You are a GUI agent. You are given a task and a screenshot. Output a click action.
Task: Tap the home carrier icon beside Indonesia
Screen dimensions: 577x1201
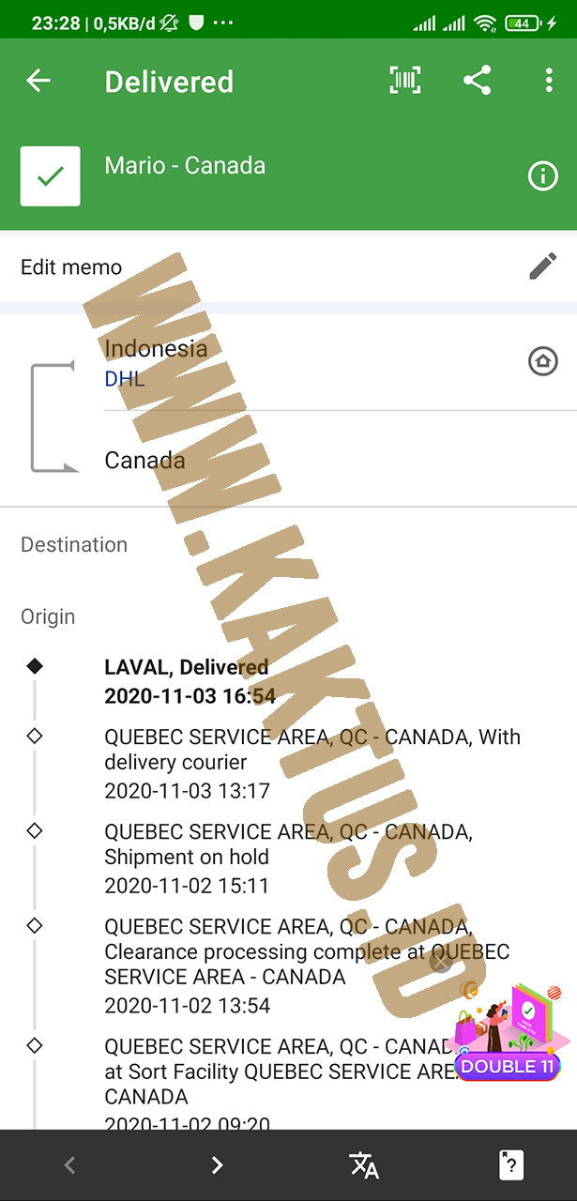click(x=543, y=361)
